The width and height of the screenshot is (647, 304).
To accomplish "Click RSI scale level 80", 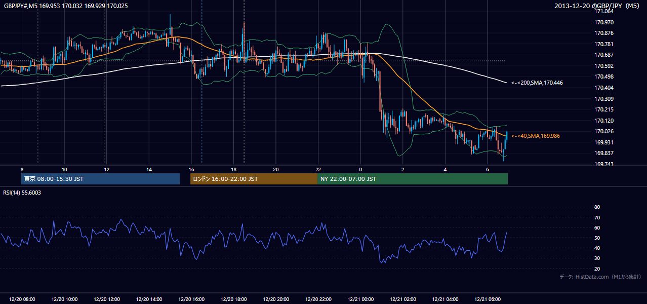I will pos(597,207).
